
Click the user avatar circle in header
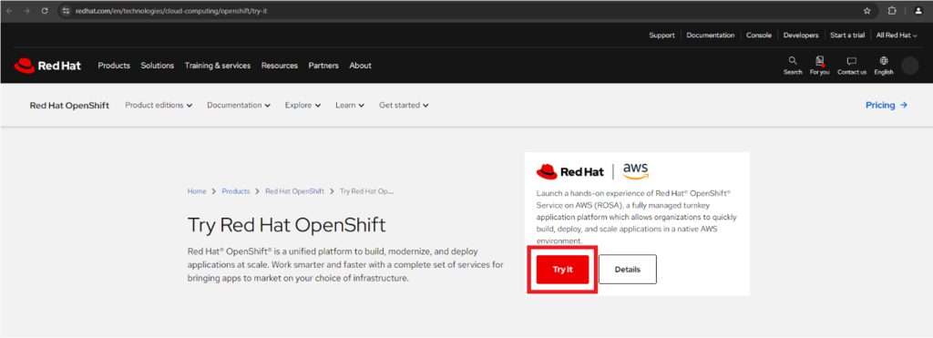tap(910, 66)
